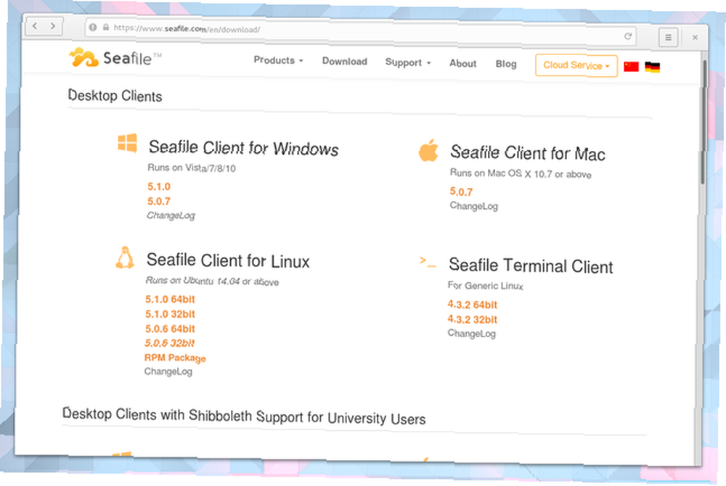
Task: Download Linux client 5.1.0 64bit
Action: coord(170,299)
